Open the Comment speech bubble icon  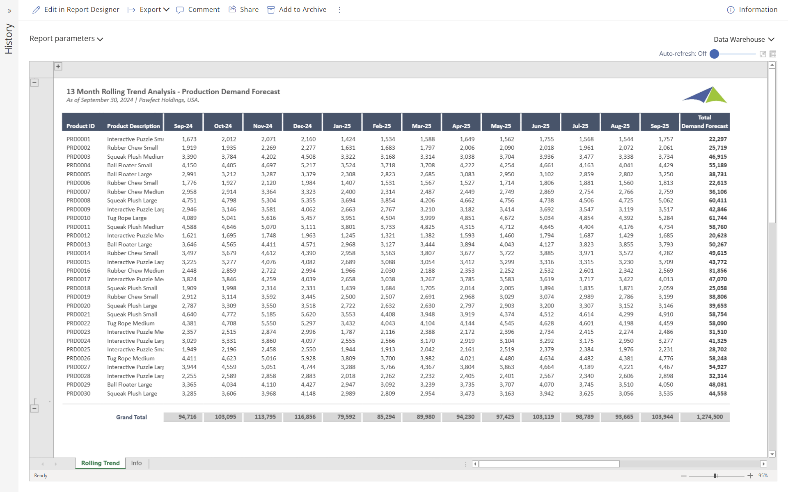(x=180, y=10)
